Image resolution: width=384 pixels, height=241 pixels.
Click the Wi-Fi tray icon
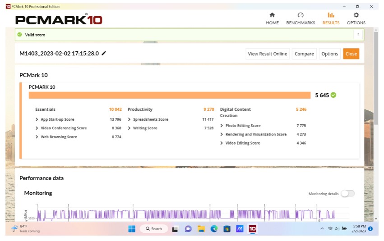click(x=330, y=229)
